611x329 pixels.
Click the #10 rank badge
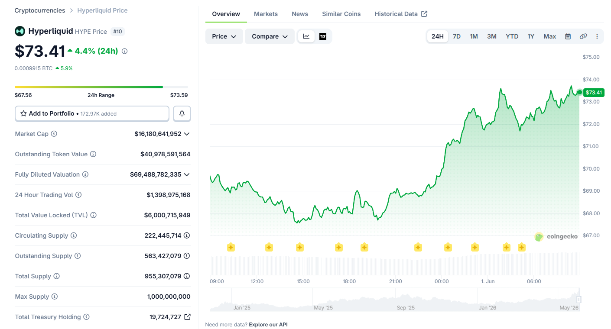pos(117,31)
